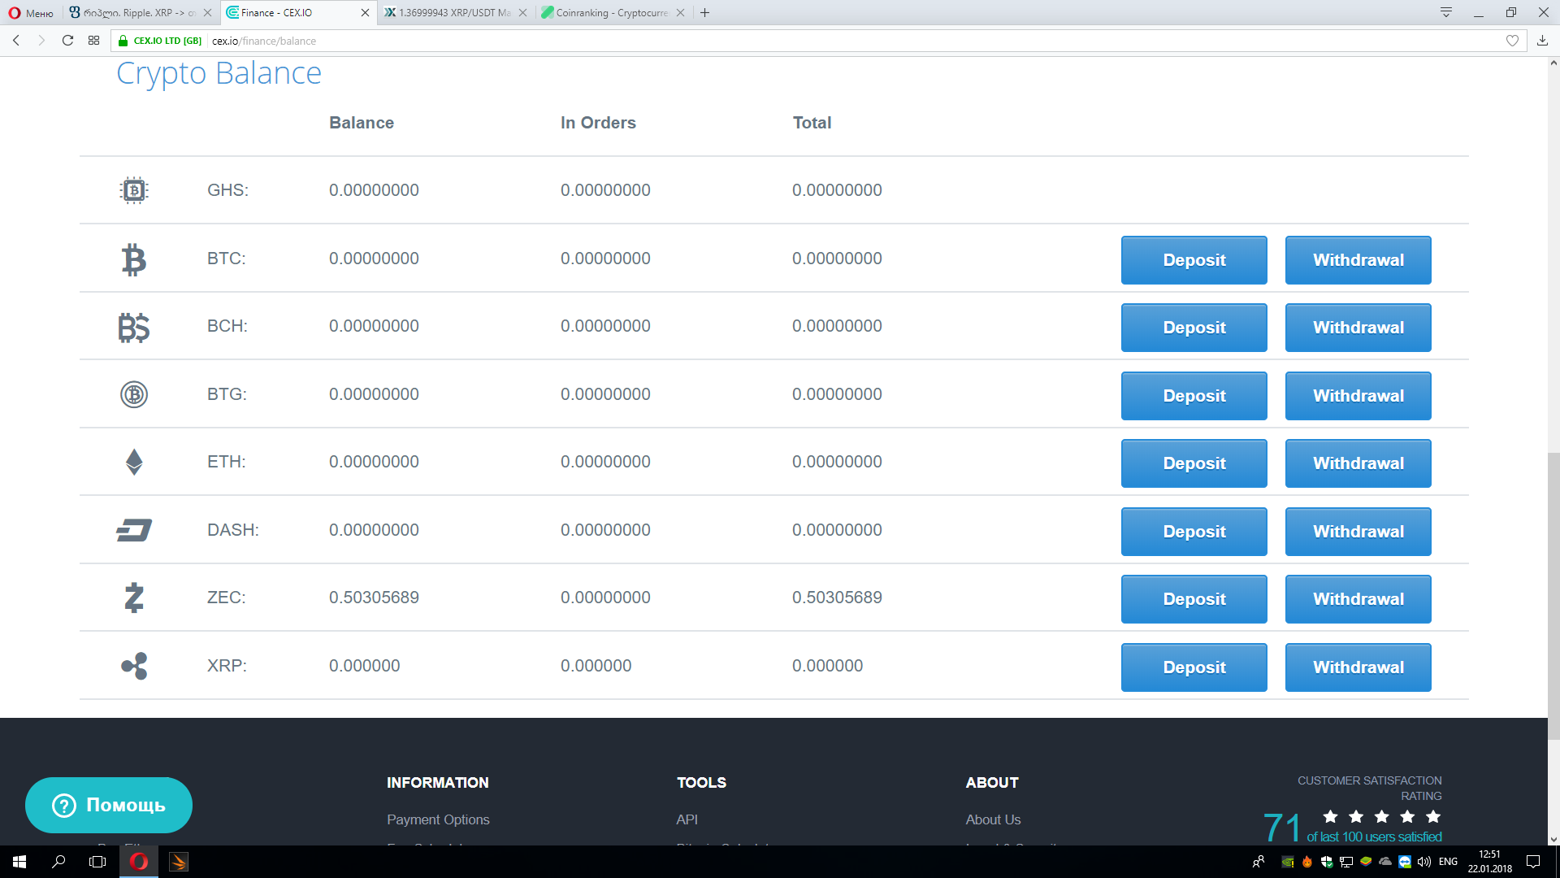The image size is (1560, 878).
Task: Click the Zcash ZEC icon
Action: [x=134, y=598]
